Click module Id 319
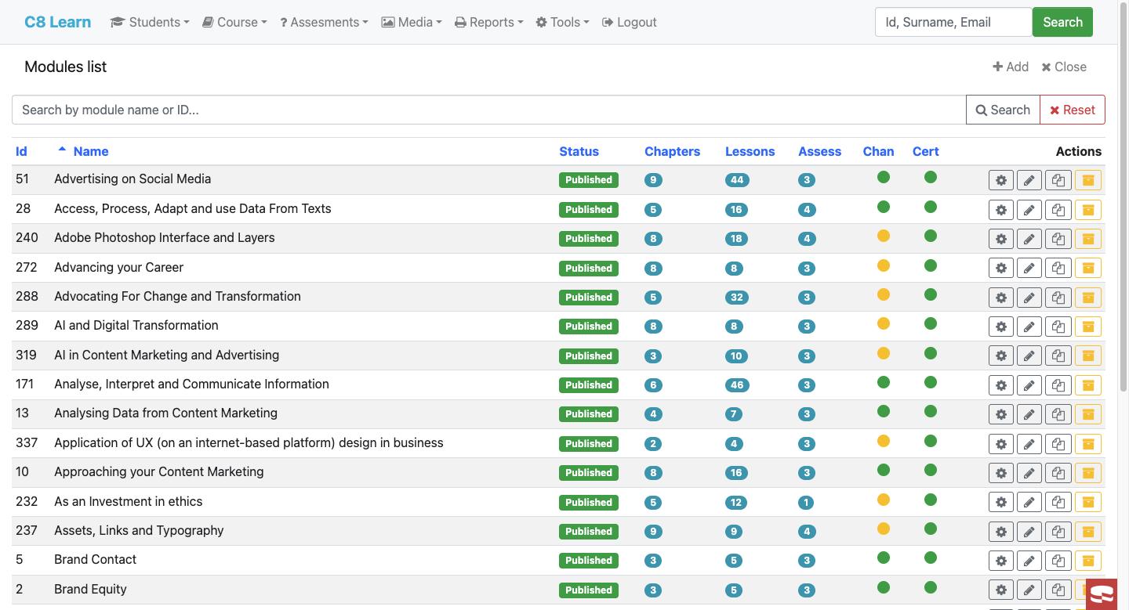1129x610 pixels. [26, 355]
